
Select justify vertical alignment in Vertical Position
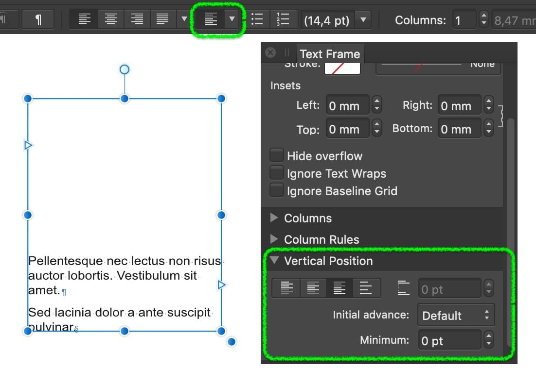tap(366, 288)
